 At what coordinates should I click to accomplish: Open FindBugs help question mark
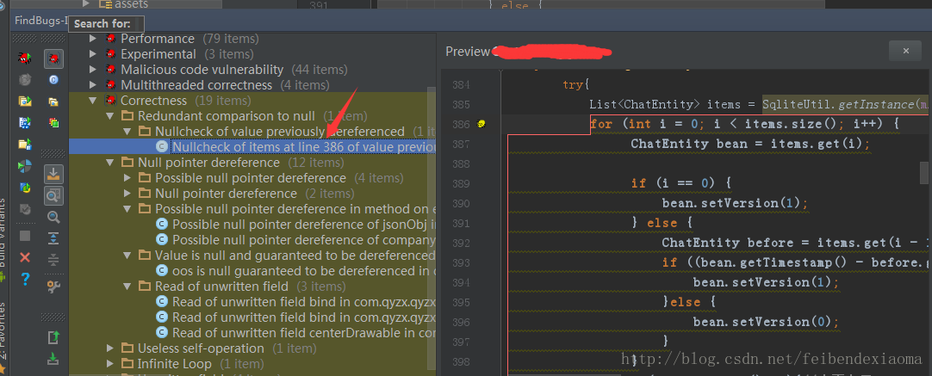(x=25, y=279)
